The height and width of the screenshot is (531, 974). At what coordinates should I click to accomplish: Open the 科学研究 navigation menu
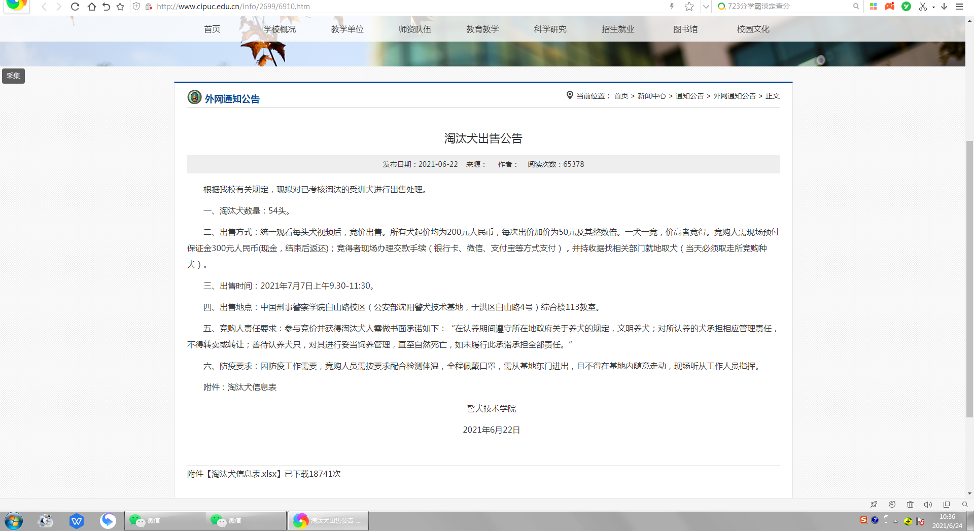(550, 29)
